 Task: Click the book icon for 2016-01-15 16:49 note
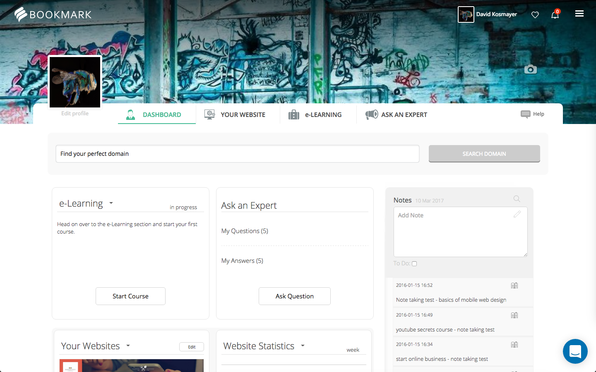pyautogui.click(x=514, y=315)
